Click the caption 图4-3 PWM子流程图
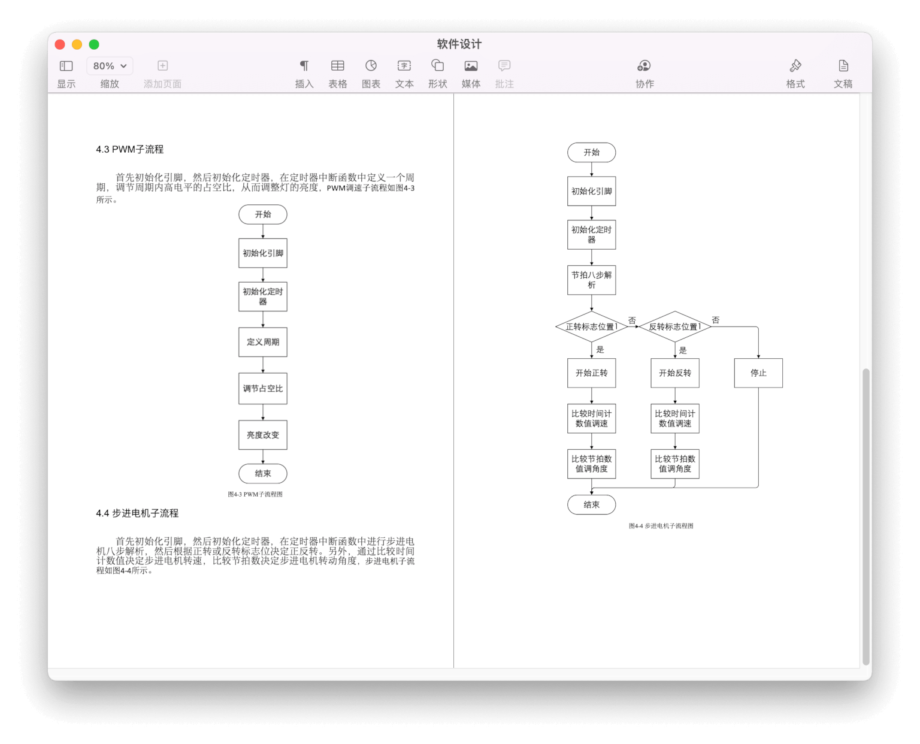Image resolution: width=920 pixels, height=744 pixels. tap(255, 494)
